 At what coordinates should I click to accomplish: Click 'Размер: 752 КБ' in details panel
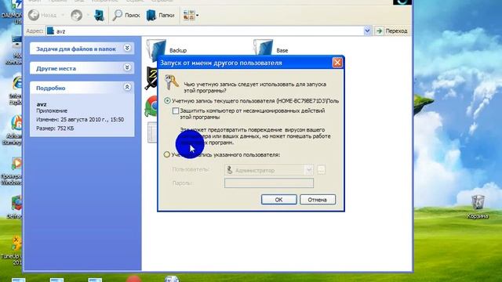click(55, 128)
